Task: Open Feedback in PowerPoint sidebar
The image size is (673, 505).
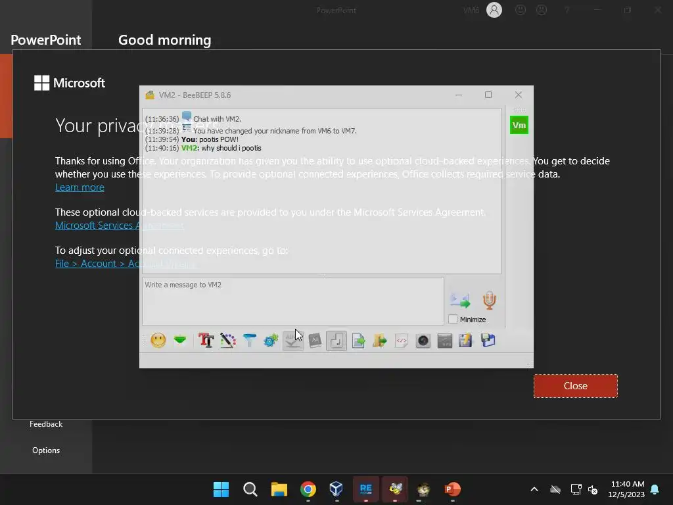Action: click(46, 424)
